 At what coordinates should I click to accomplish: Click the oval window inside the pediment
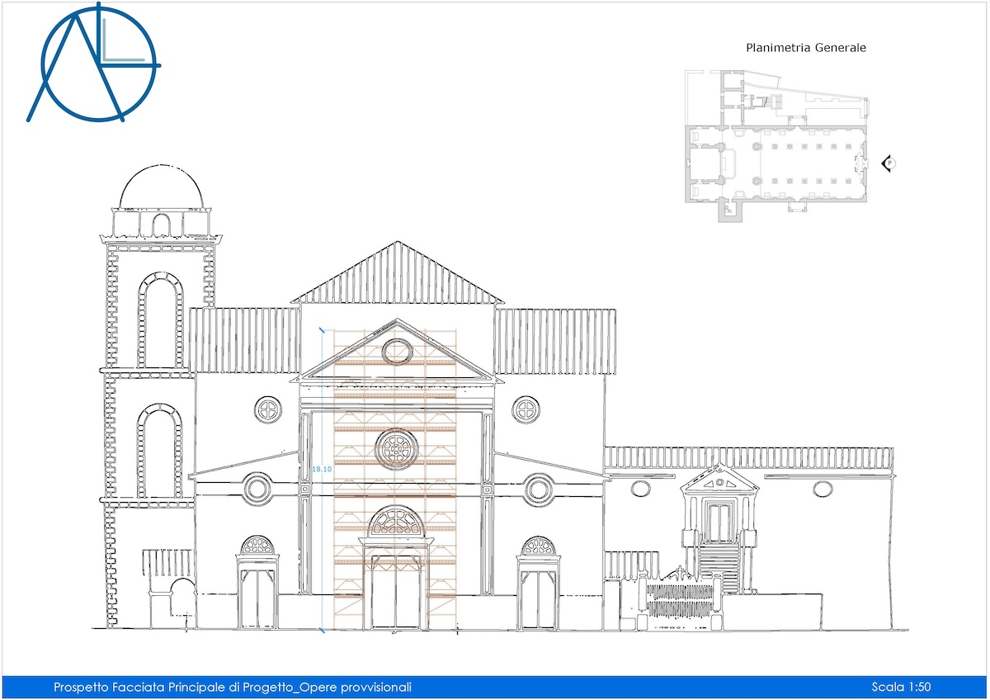tap(397, 351)
